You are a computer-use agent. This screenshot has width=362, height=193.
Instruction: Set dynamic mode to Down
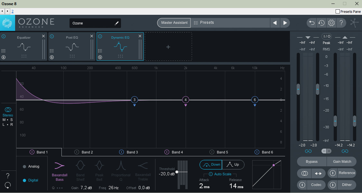click(211, 165)
